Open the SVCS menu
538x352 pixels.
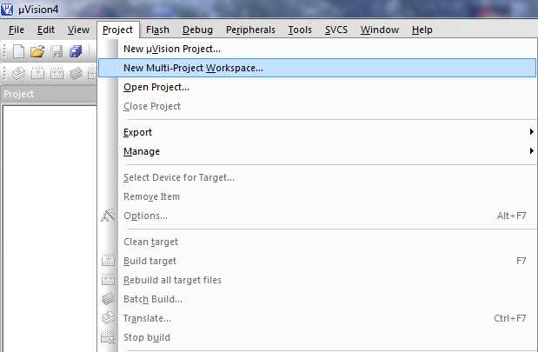(x=336, y=30)
